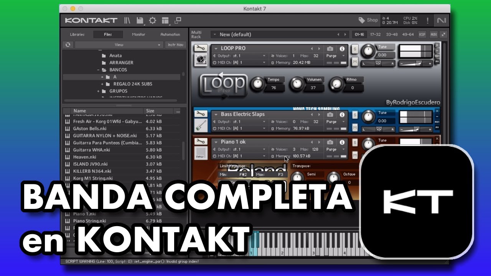Toggle LOOP PRO PV performance view
Screen dimensions: 491x276
pos(437,61)
